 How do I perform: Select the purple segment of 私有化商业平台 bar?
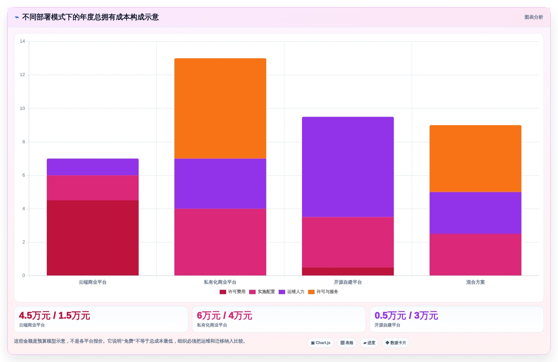tap(220, 184)
